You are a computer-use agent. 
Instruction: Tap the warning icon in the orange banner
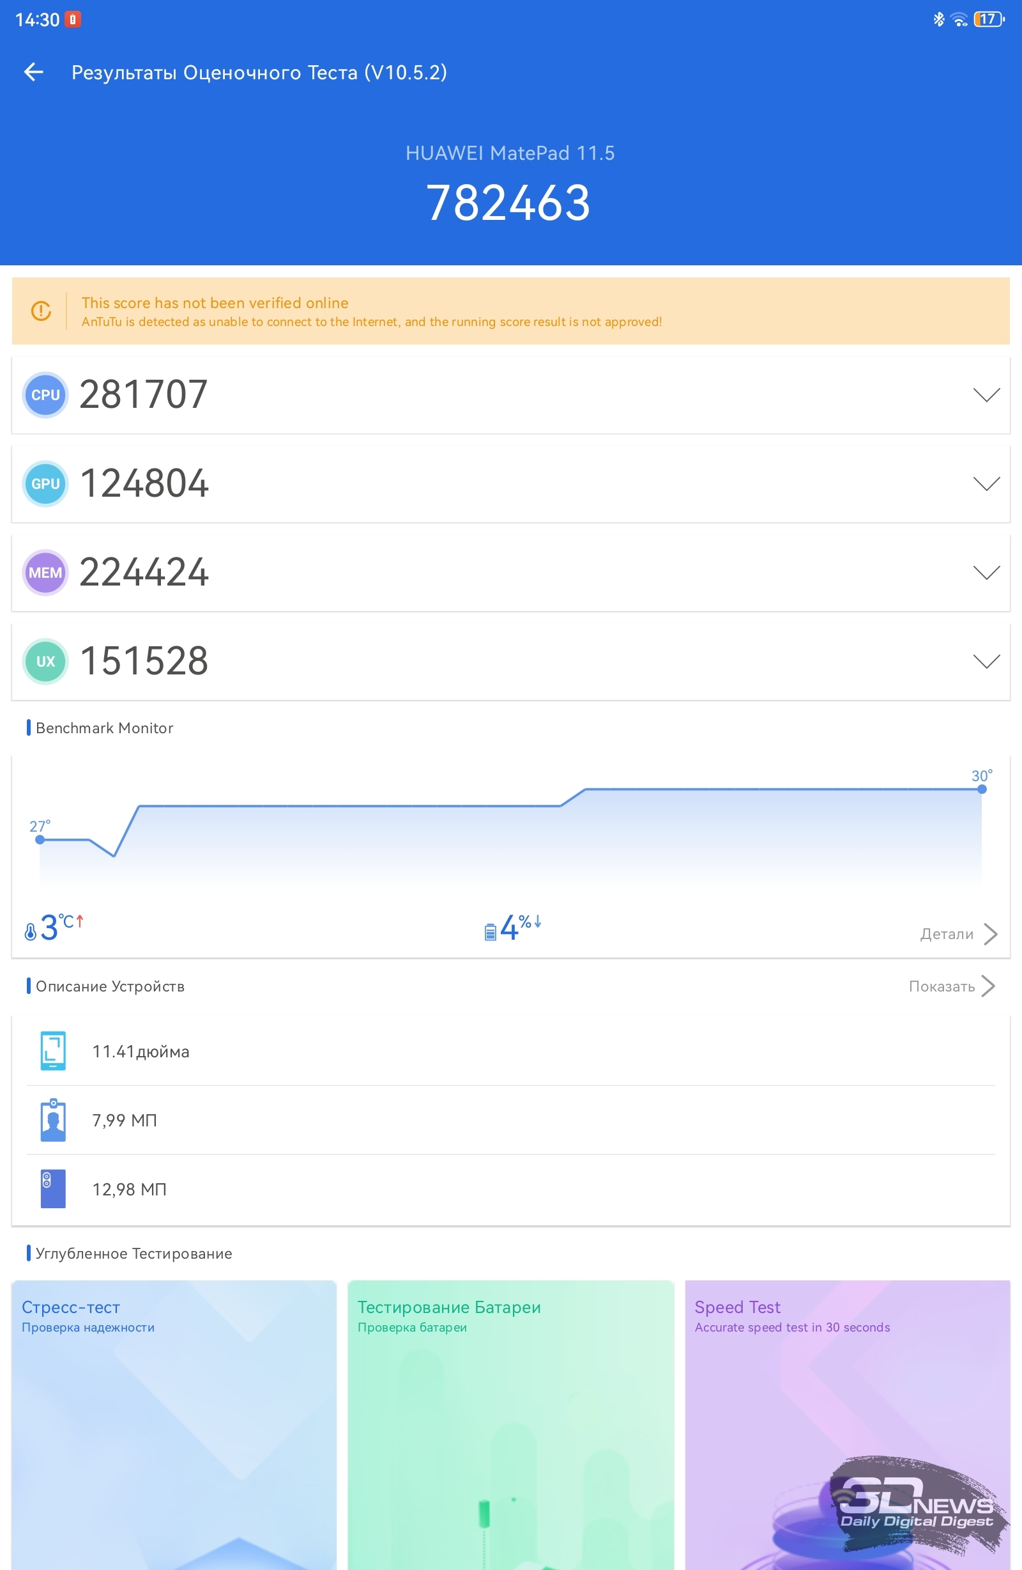click(41, 311)
